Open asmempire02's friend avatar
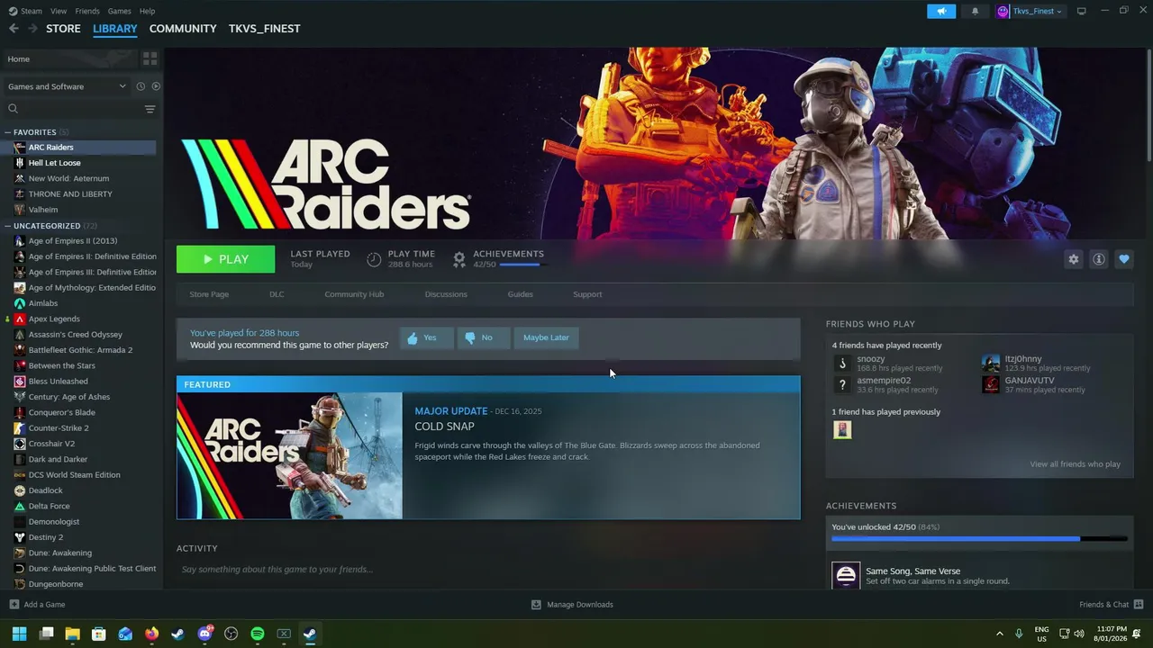The height and width of the screenshot is (648, 1153). click(842, 384)
